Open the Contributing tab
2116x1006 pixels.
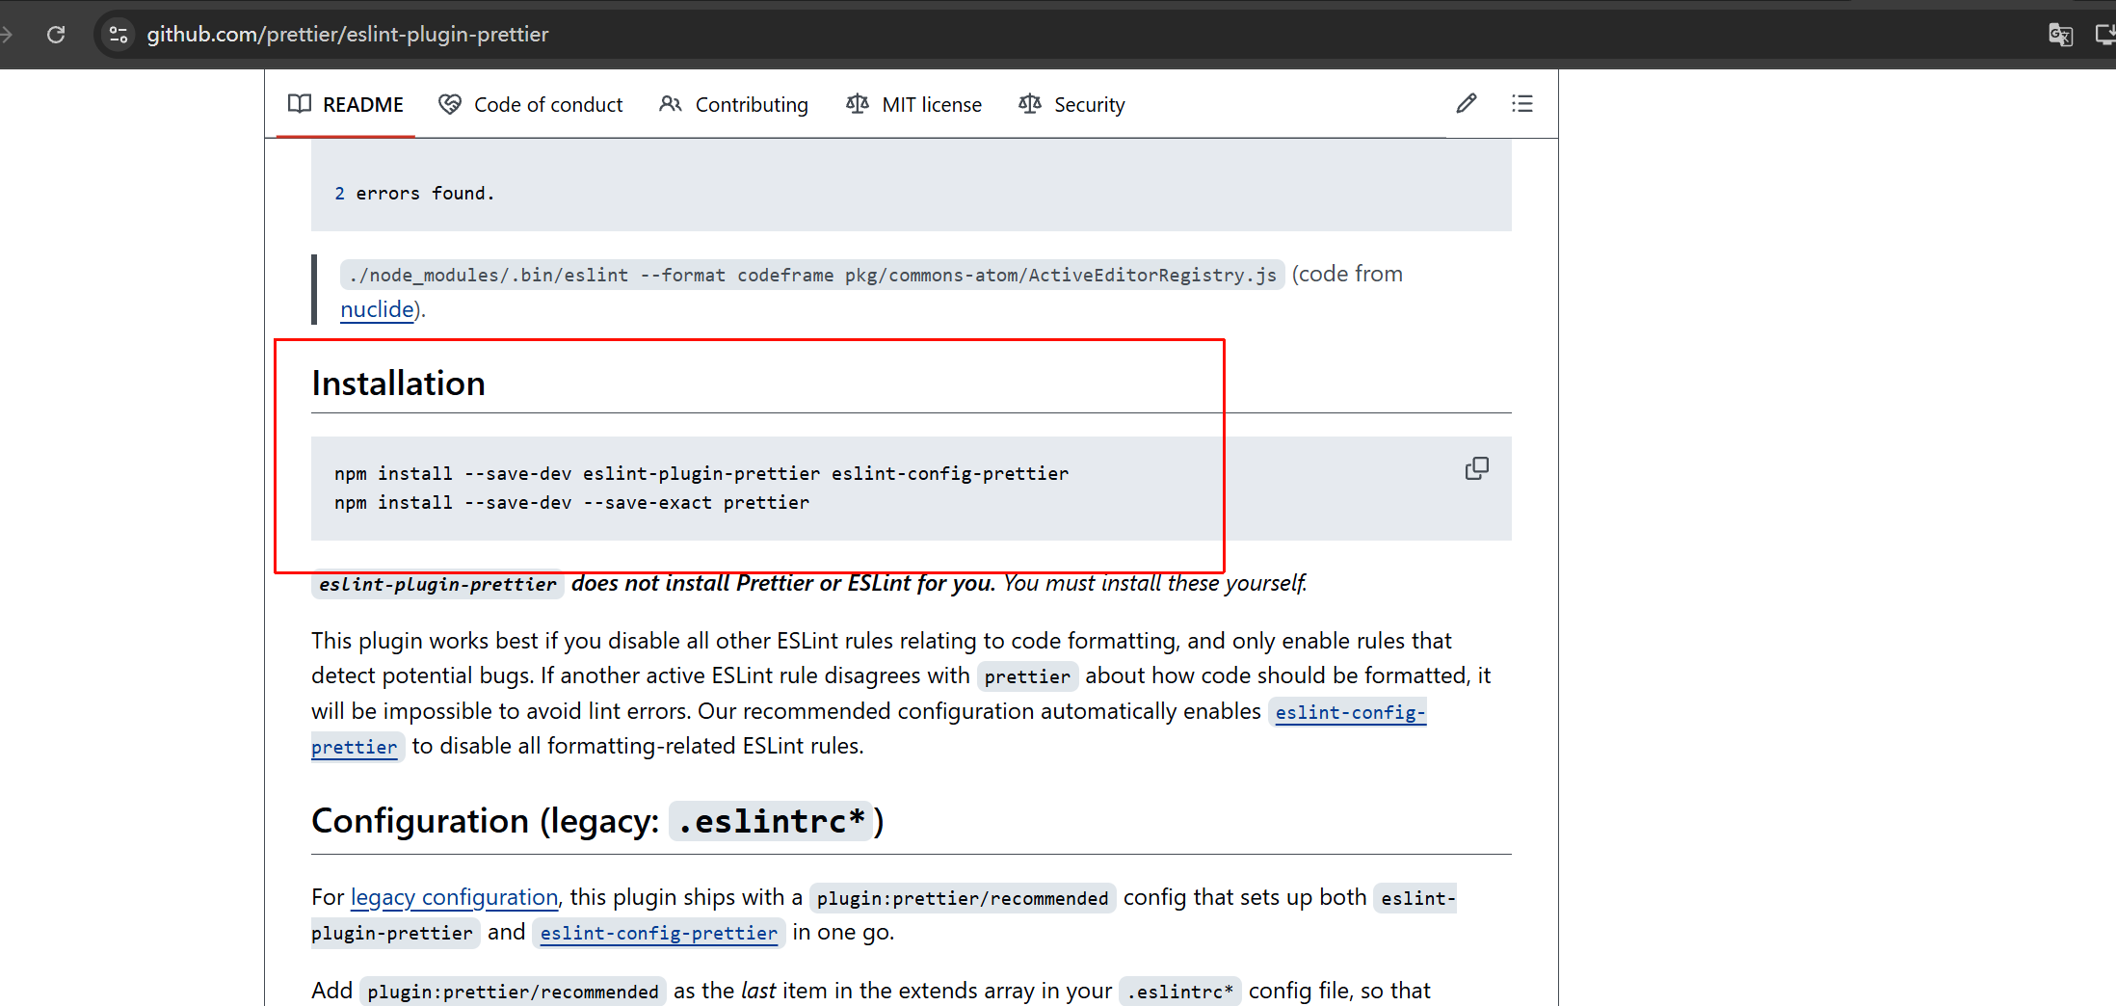coord(734,104)
